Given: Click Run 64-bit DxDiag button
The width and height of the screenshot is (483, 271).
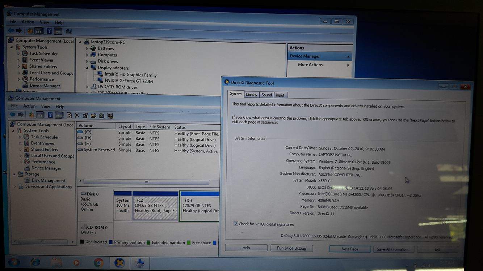Looking at the screenshot, I should click(x=291, y=248).
